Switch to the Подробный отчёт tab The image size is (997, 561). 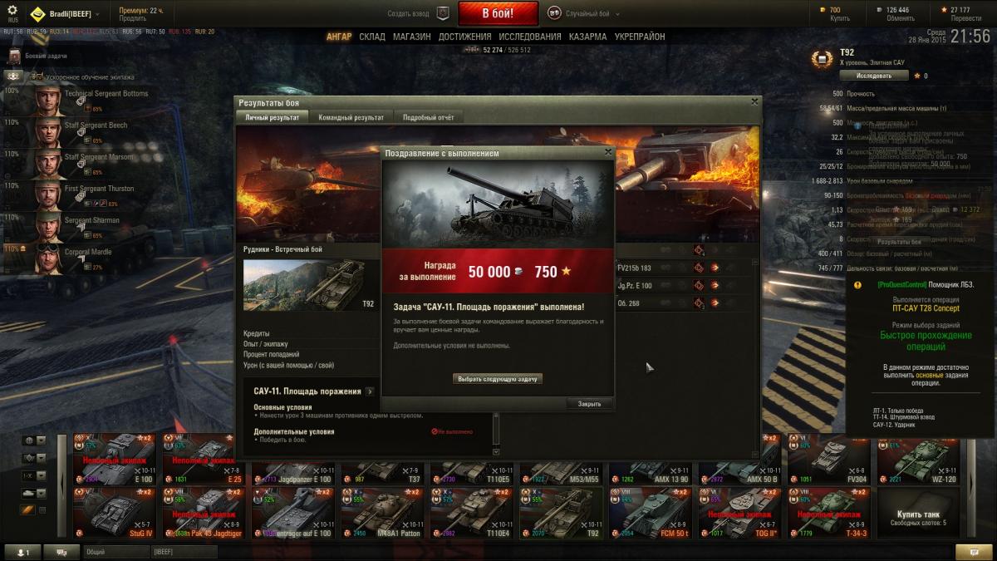(429, 117)
